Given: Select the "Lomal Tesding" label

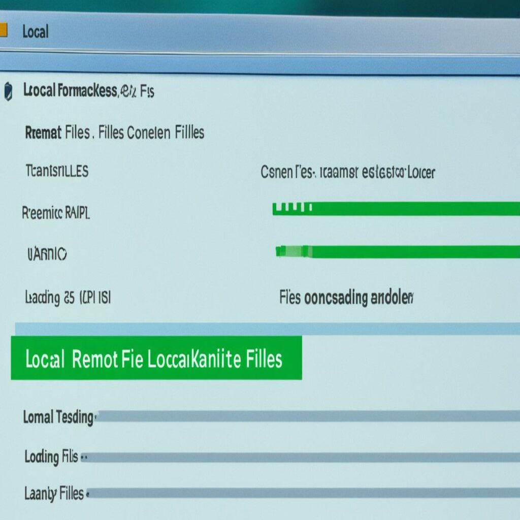Looking at the screenshot, I should 58,417.
